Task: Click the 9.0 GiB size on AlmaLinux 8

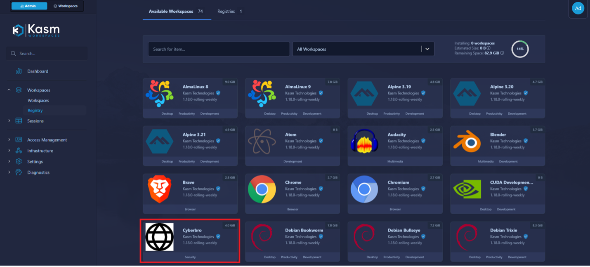Action: pyautogui.click(x=230, y=82)
